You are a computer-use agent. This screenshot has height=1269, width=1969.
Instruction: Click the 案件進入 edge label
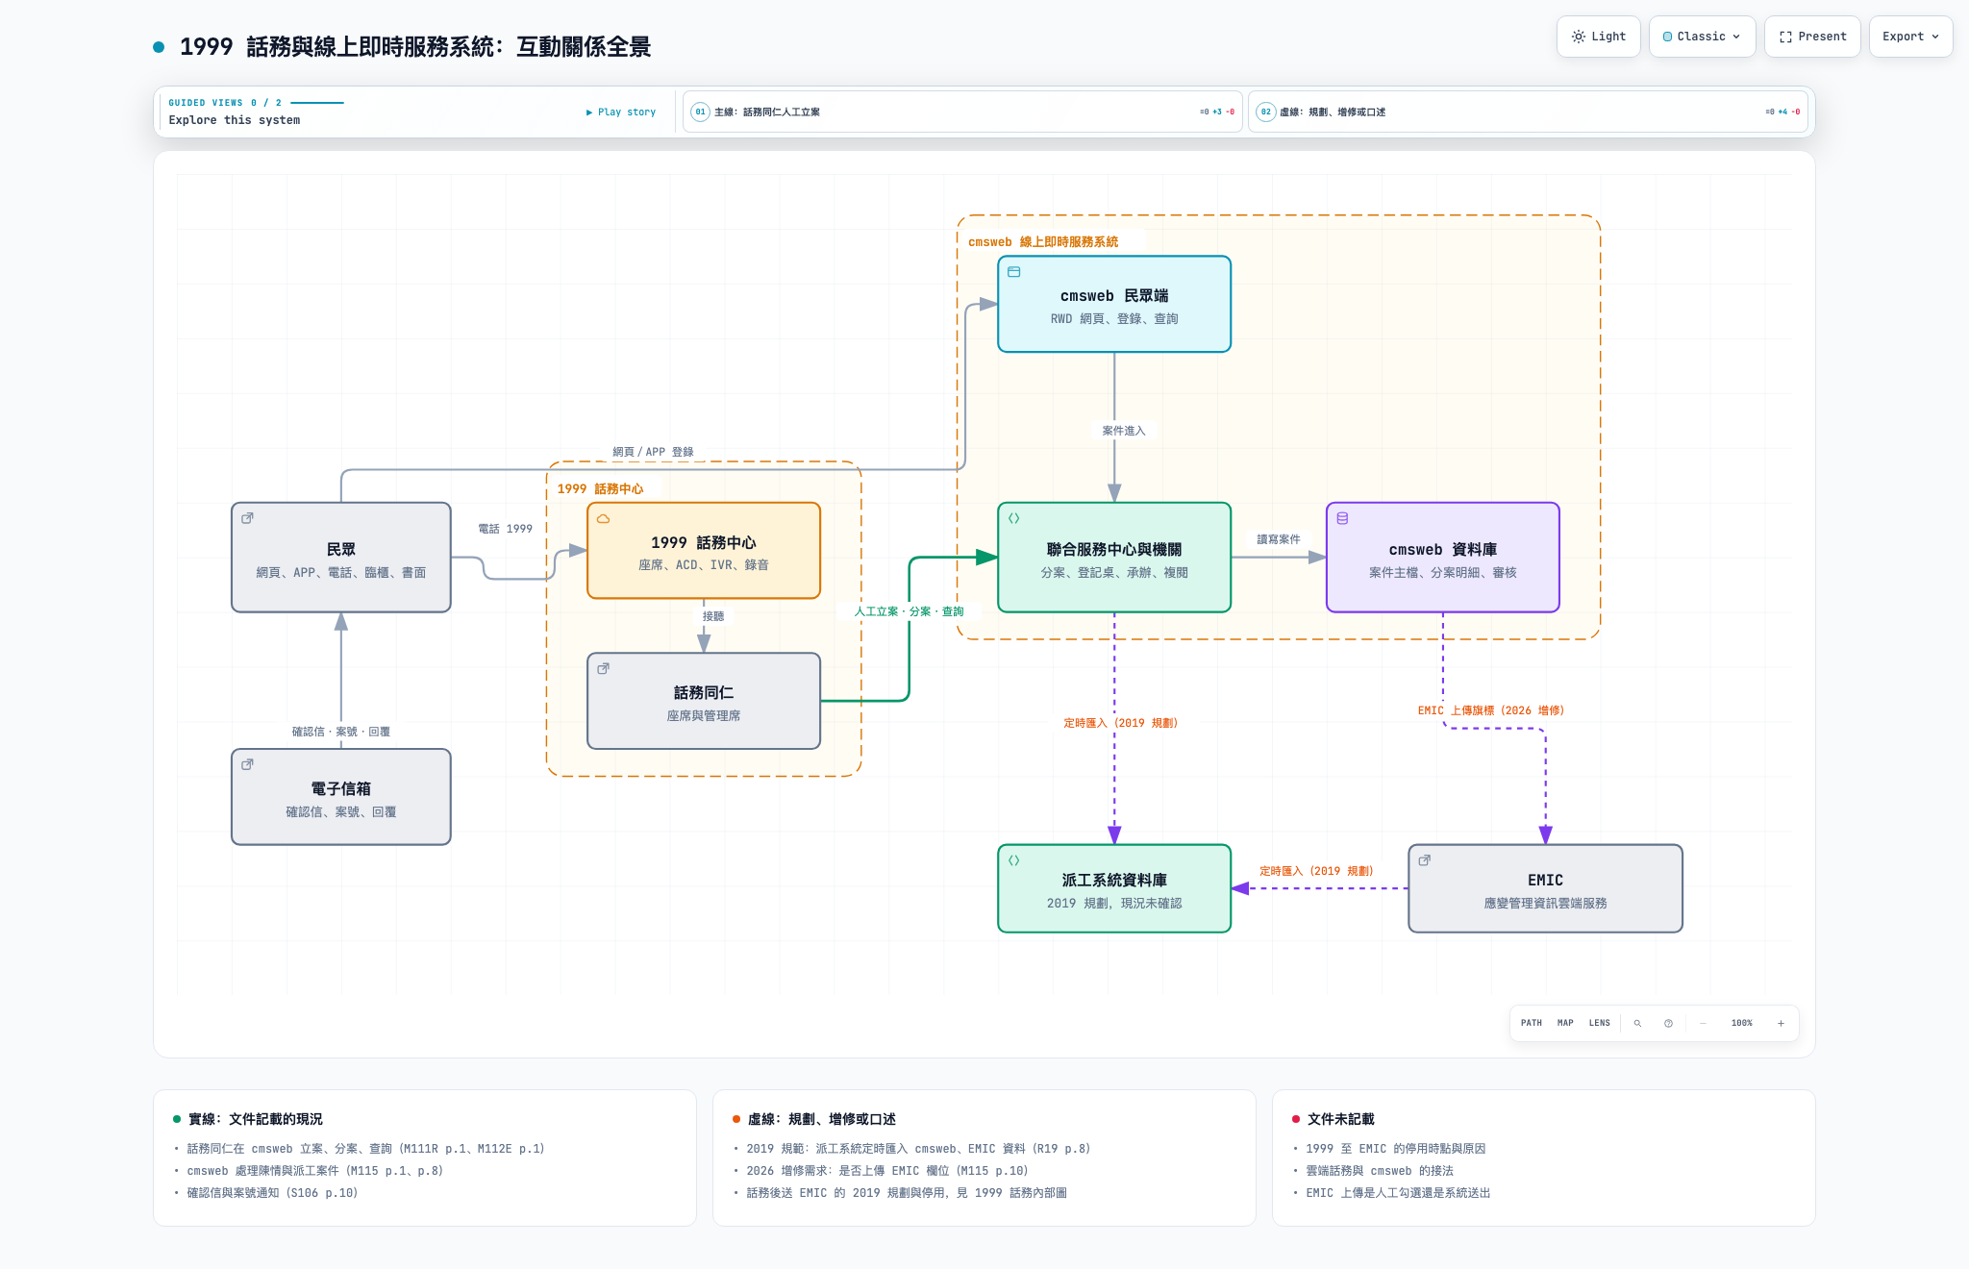click(x=1124, y=431)
